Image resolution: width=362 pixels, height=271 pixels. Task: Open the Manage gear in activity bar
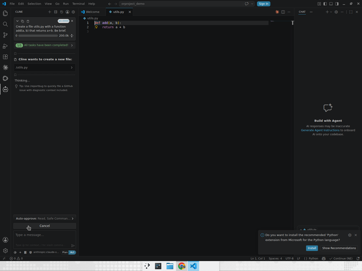coord(5,251)
